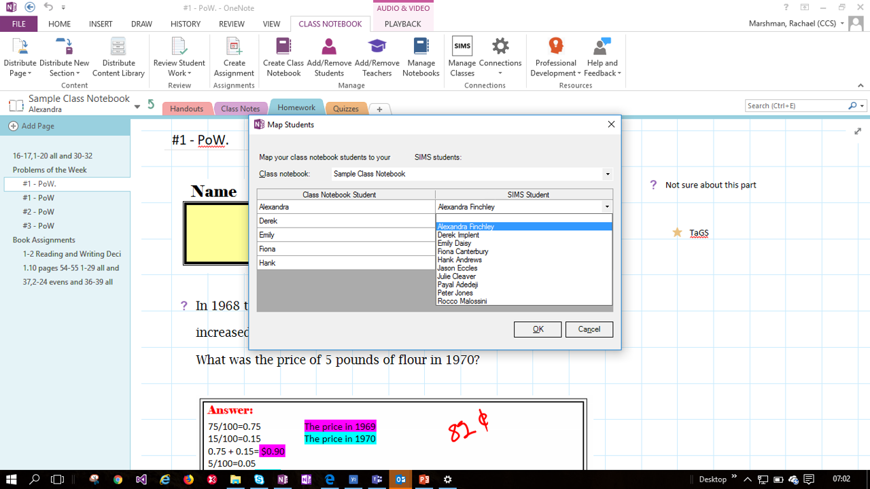Select Fiona row in Class Notebook Student column
The height and width of the screenshot is (489, 870).
[x=346, y=249]
